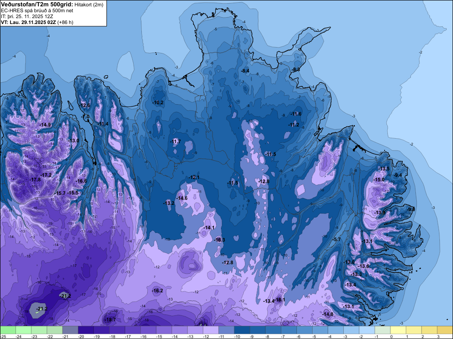Click the '-11.7' temperature value on the map
Image resolution: width=453 pixels, height=339 pixels.
(175, 141)
